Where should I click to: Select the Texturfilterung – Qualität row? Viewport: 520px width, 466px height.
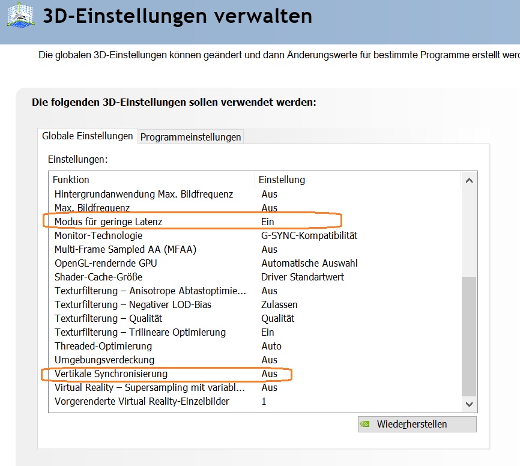click(x=255, y=318)
